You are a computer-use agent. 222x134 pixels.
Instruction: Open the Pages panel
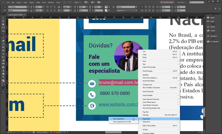tap(212, 17)
